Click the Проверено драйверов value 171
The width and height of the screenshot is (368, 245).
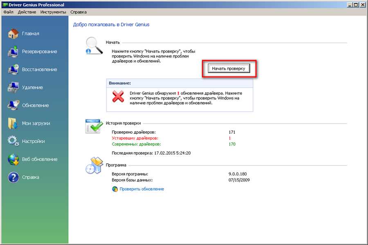point(232,132)
